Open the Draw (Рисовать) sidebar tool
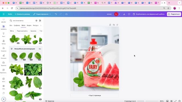182x102 pixels. click(4, 57)
